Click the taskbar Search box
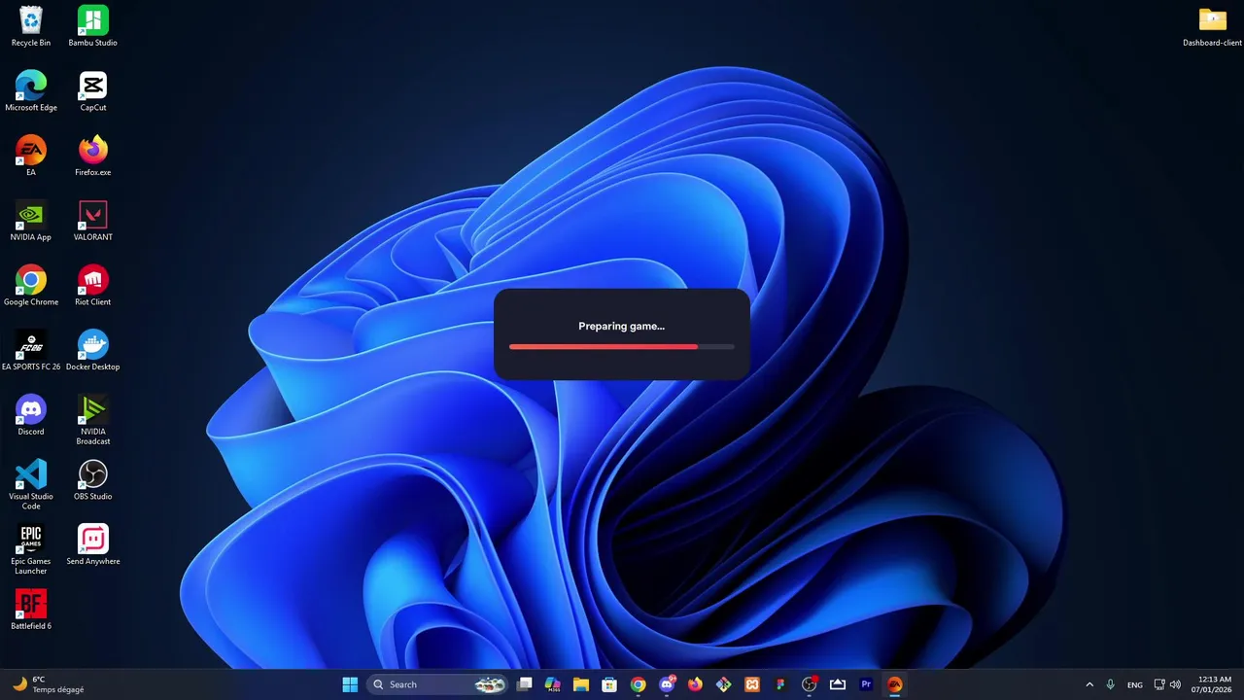The image size is (1244, 700). click(x=438, y=684)
